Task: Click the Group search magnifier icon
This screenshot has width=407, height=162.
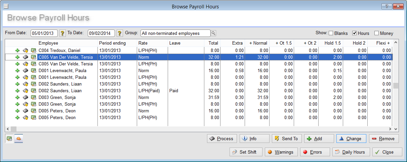Action: click(x=213, y=33)
